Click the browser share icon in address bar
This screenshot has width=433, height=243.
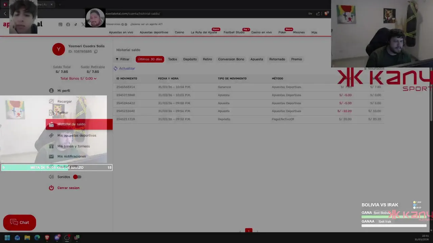pos(318,13)
